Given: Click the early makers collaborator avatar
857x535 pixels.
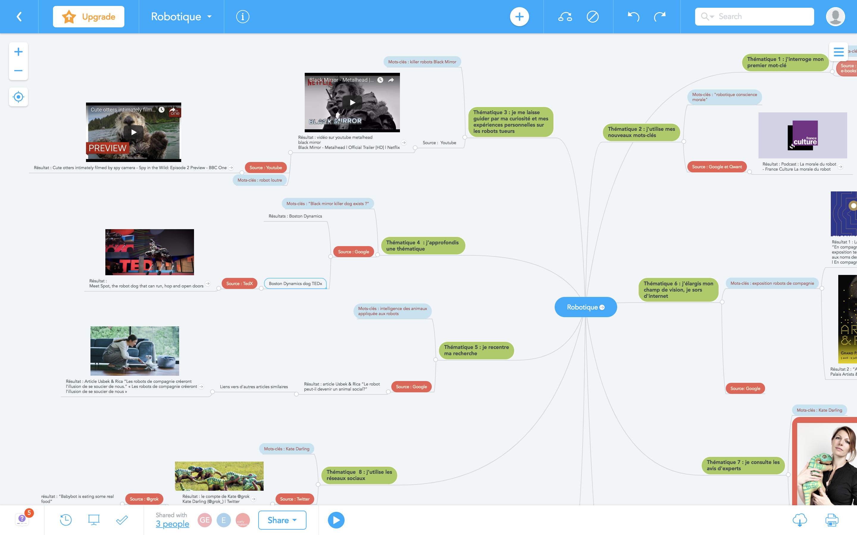Looking at the screenshot, I should coord(243,520).
